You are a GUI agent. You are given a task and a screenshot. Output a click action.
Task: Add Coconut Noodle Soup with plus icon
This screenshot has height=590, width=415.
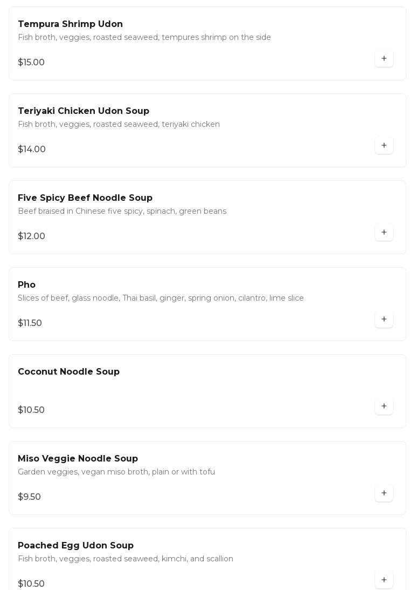(384, 406)
